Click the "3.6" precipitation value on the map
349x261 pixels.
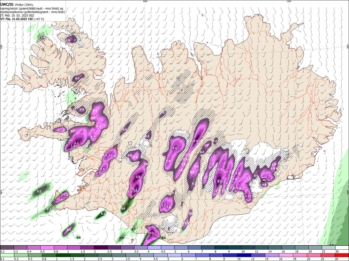click(135, 191)
